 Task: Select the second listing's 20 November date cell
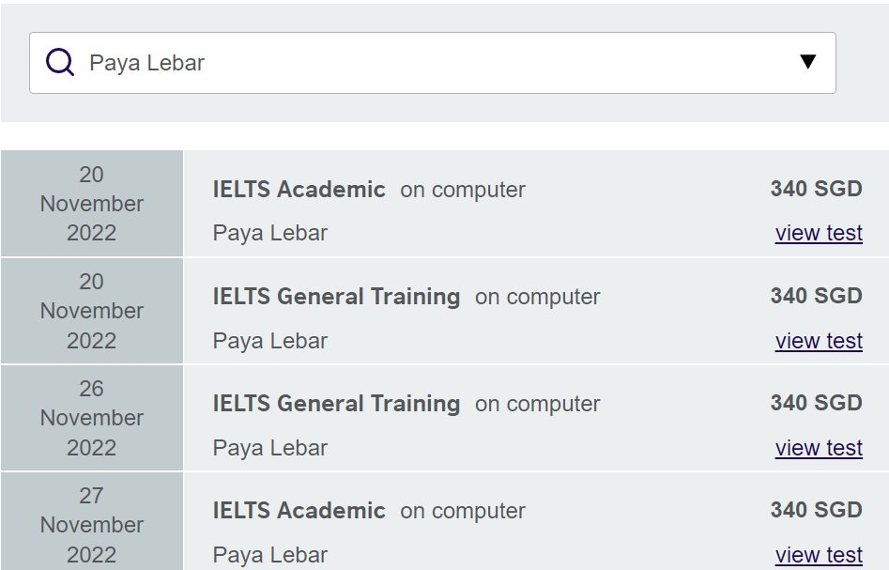91,310
